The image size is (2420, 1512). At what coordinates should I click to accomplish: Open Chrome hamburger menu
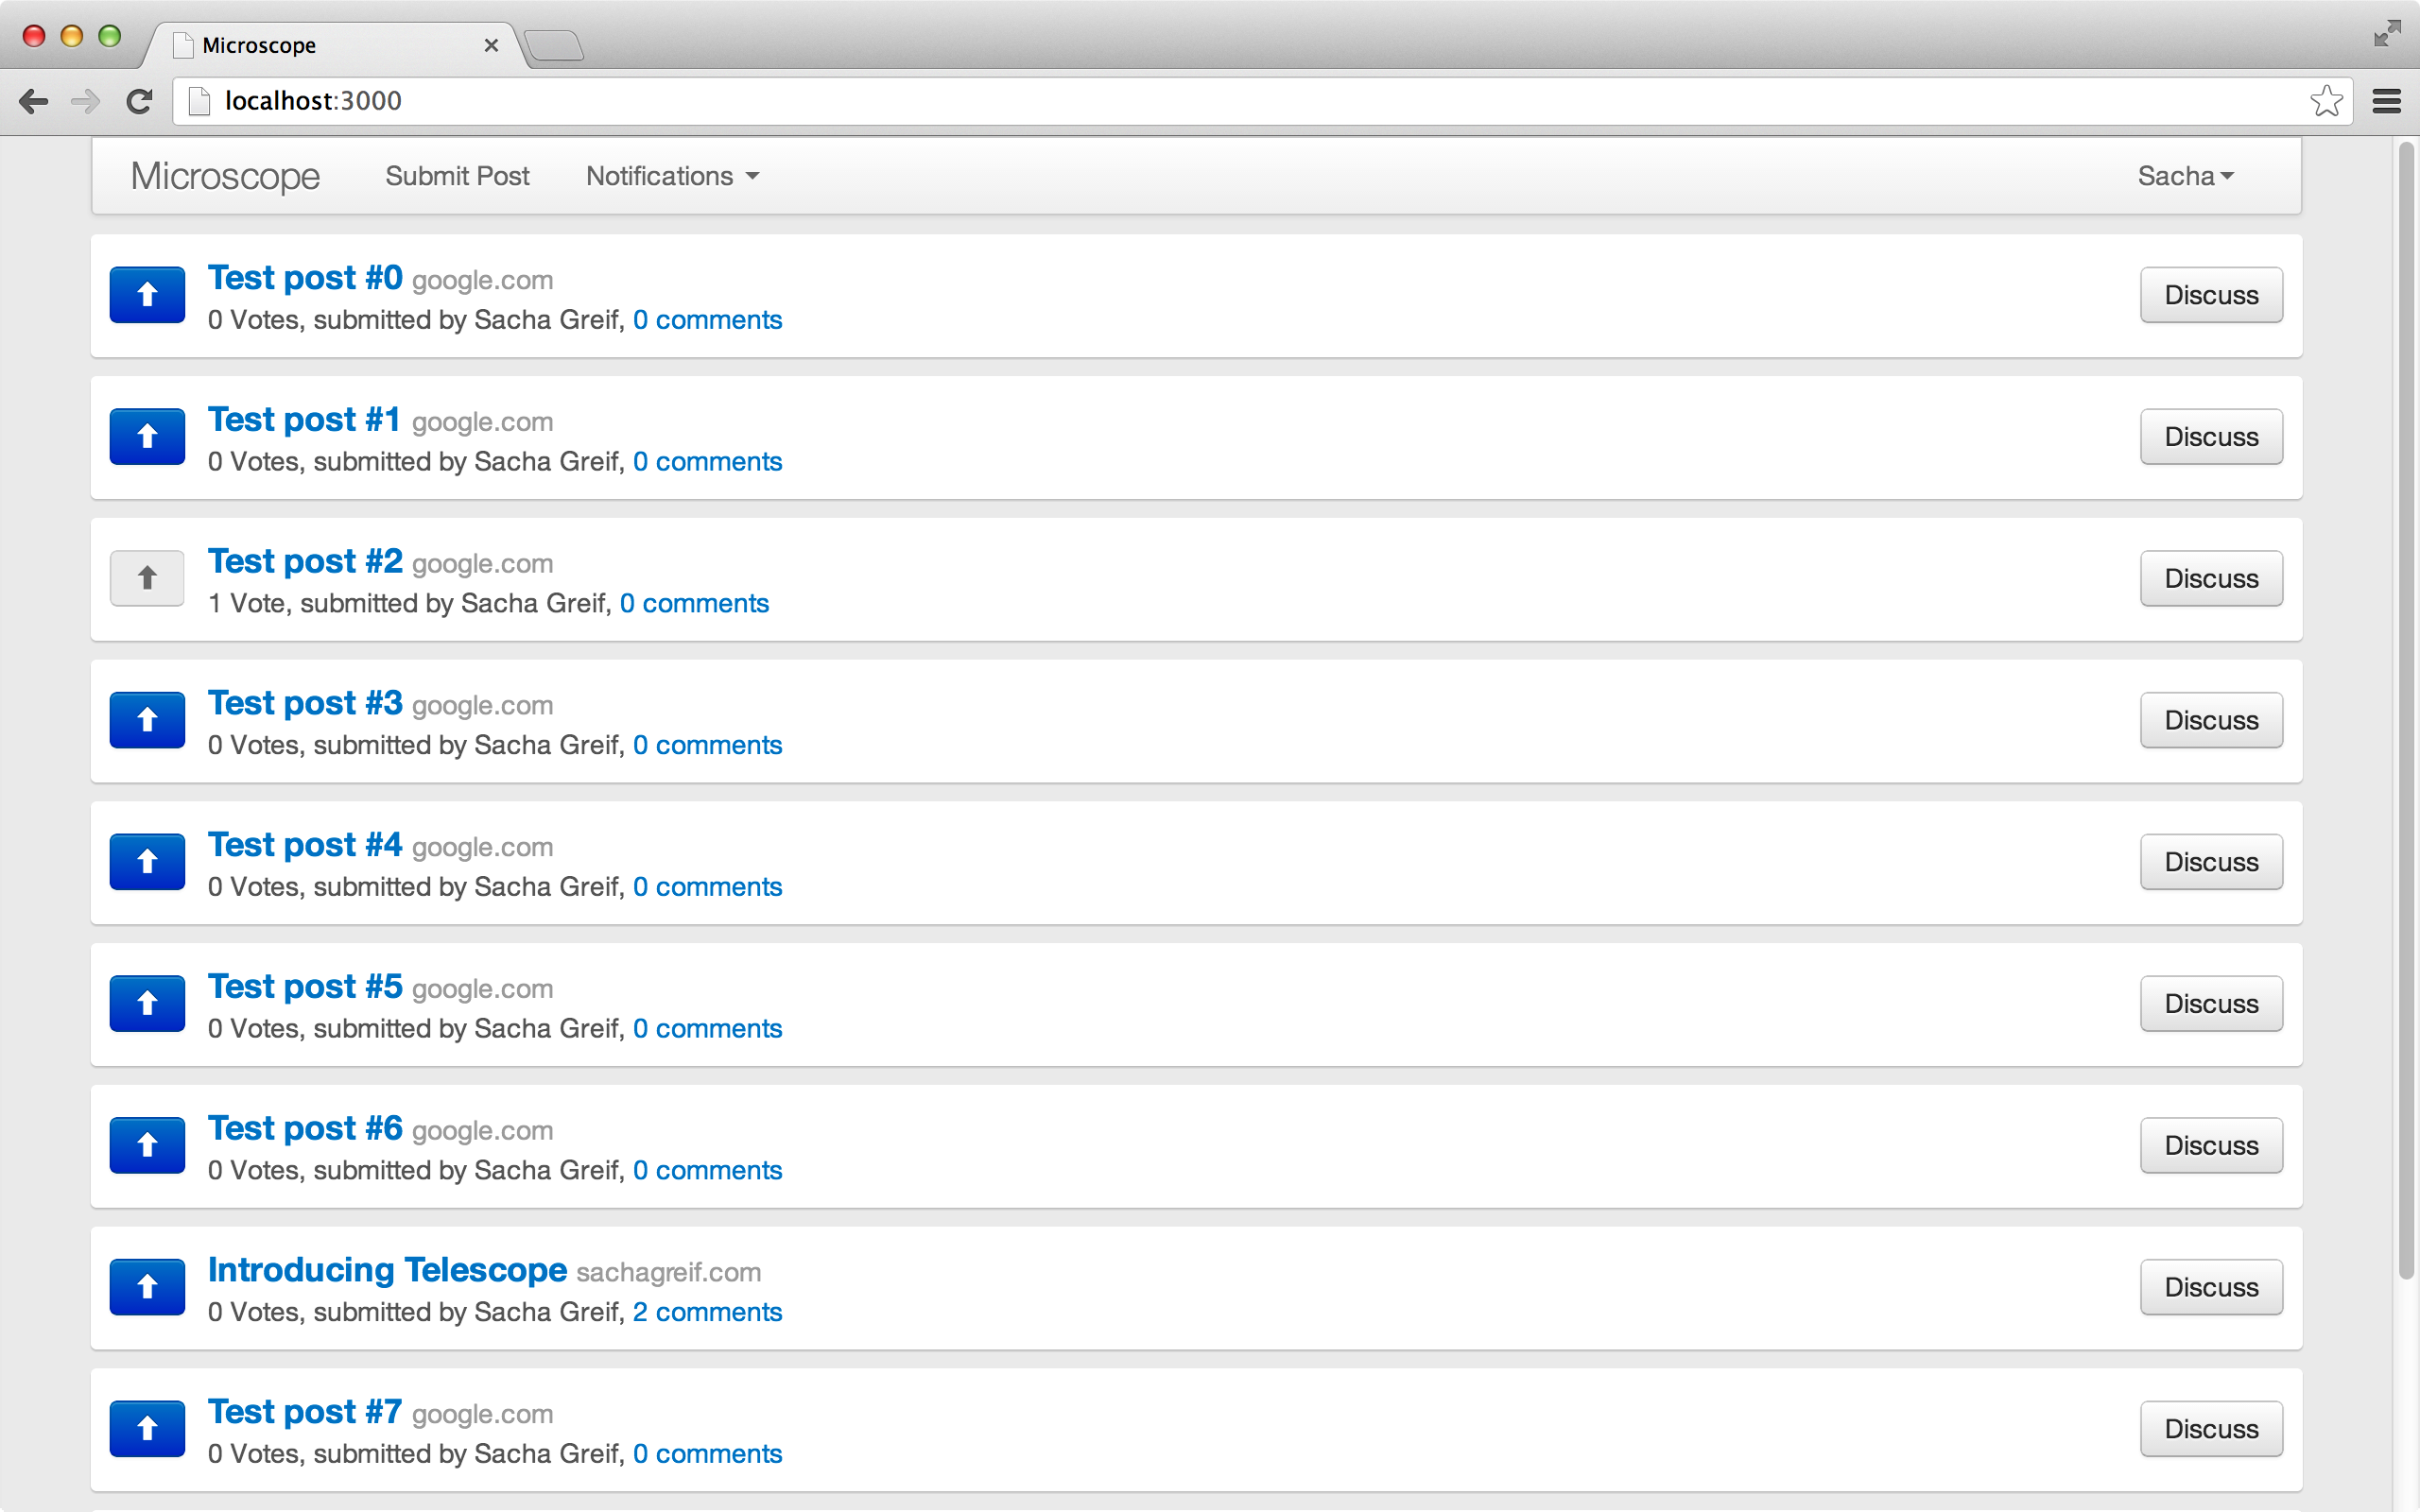pyautogui.click(x=2386, y=101)
